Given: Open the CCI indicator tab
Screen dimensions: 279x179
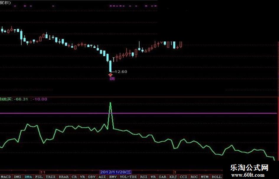Looking at the screenshot, I should click(x=183, y=177).
